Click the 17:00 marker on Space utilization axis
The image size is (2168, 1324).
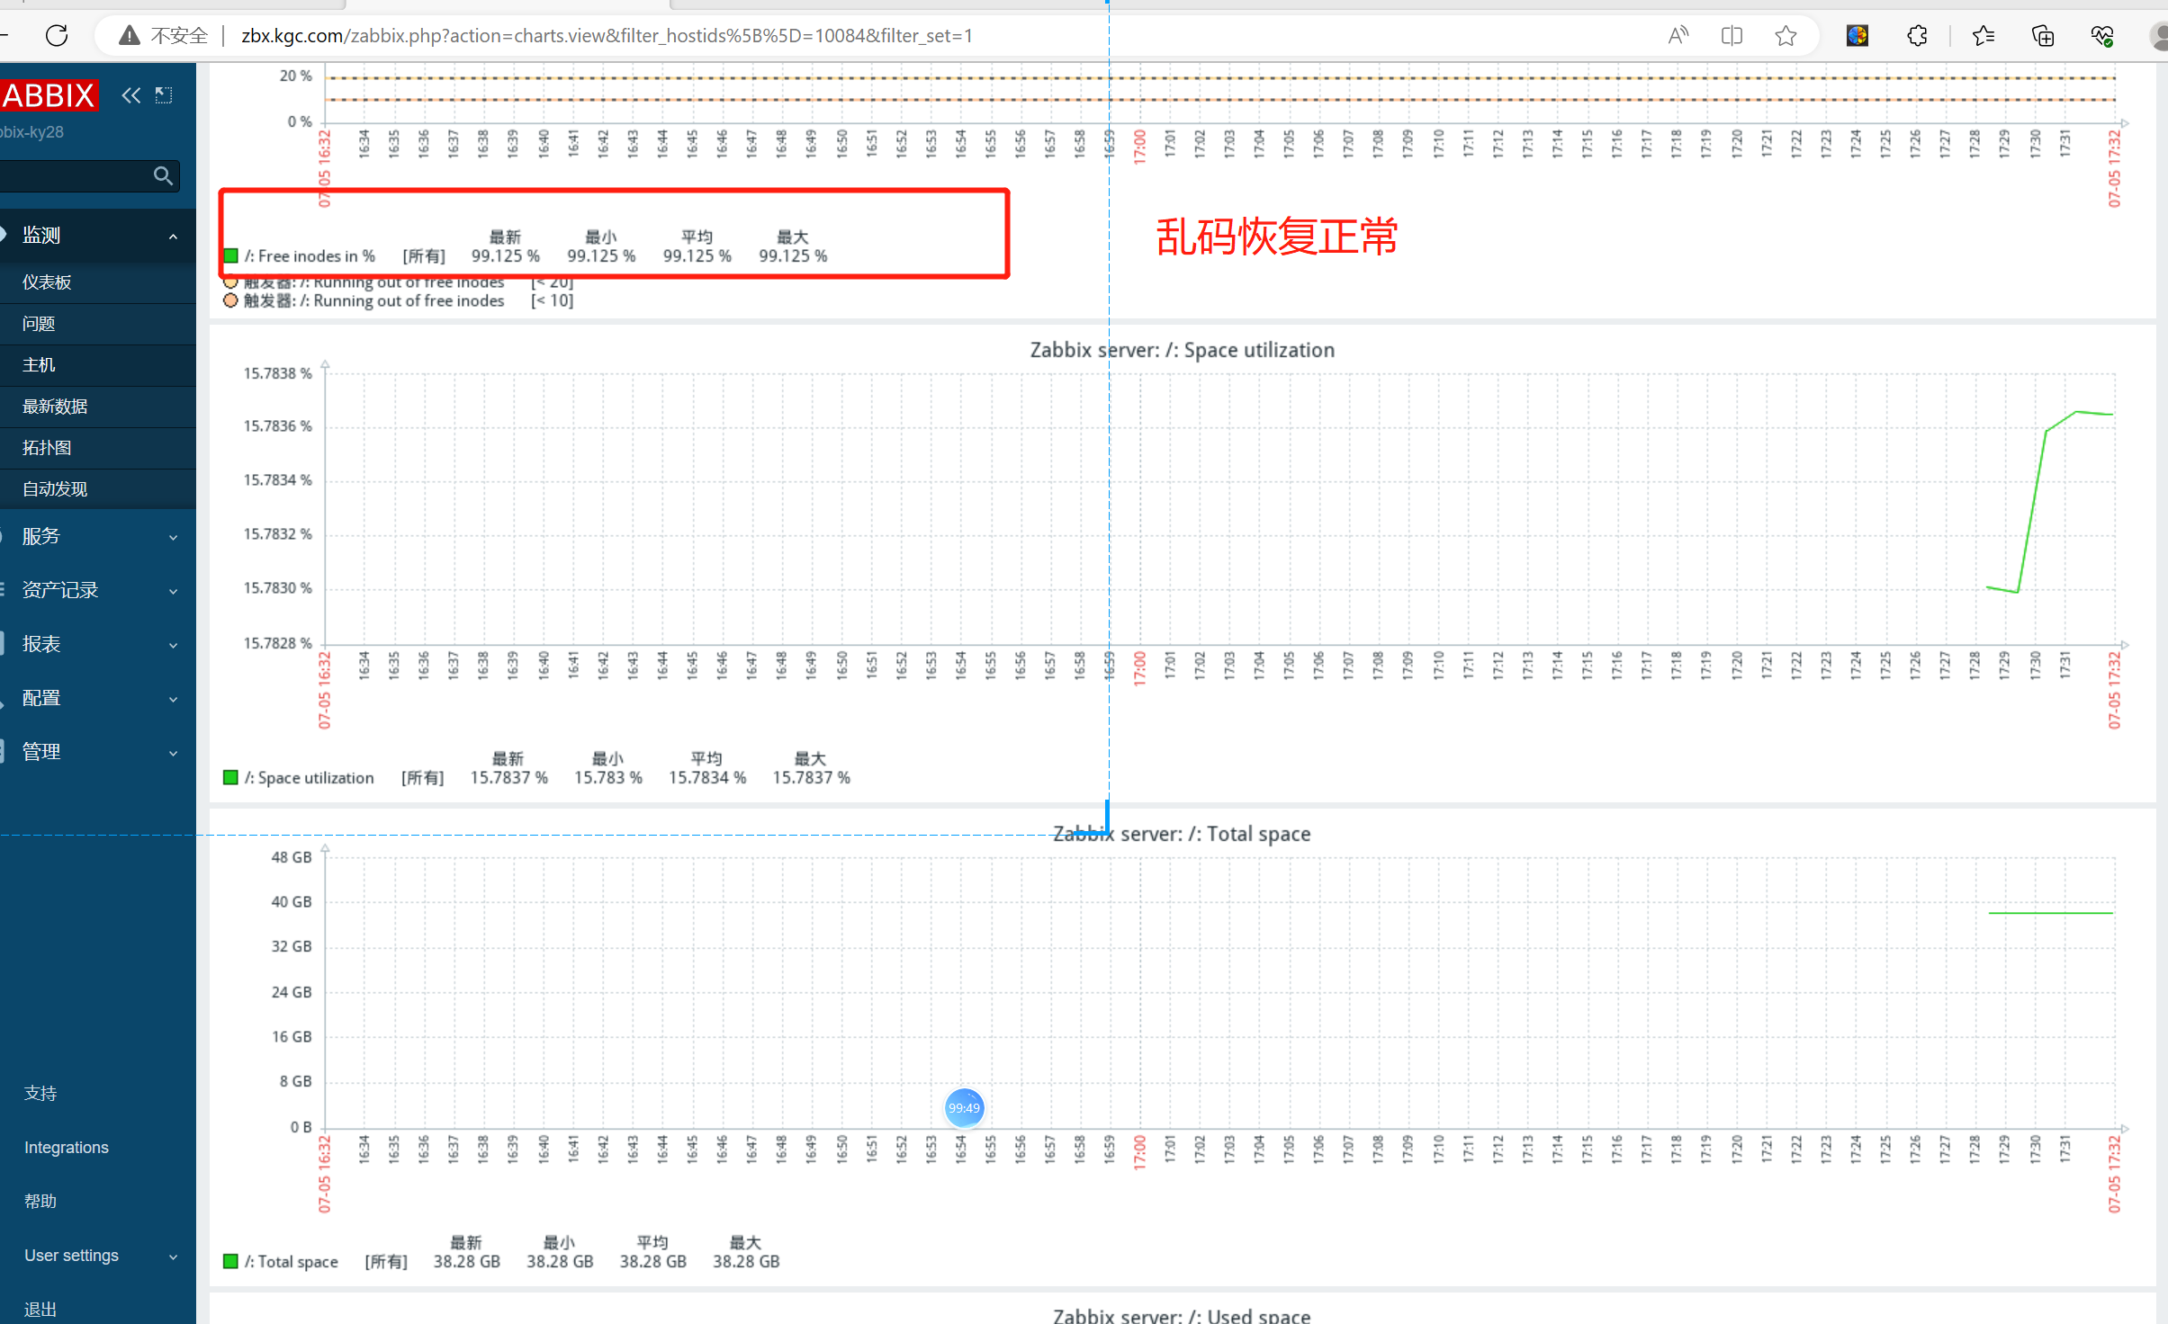[x=1139, y=669]
